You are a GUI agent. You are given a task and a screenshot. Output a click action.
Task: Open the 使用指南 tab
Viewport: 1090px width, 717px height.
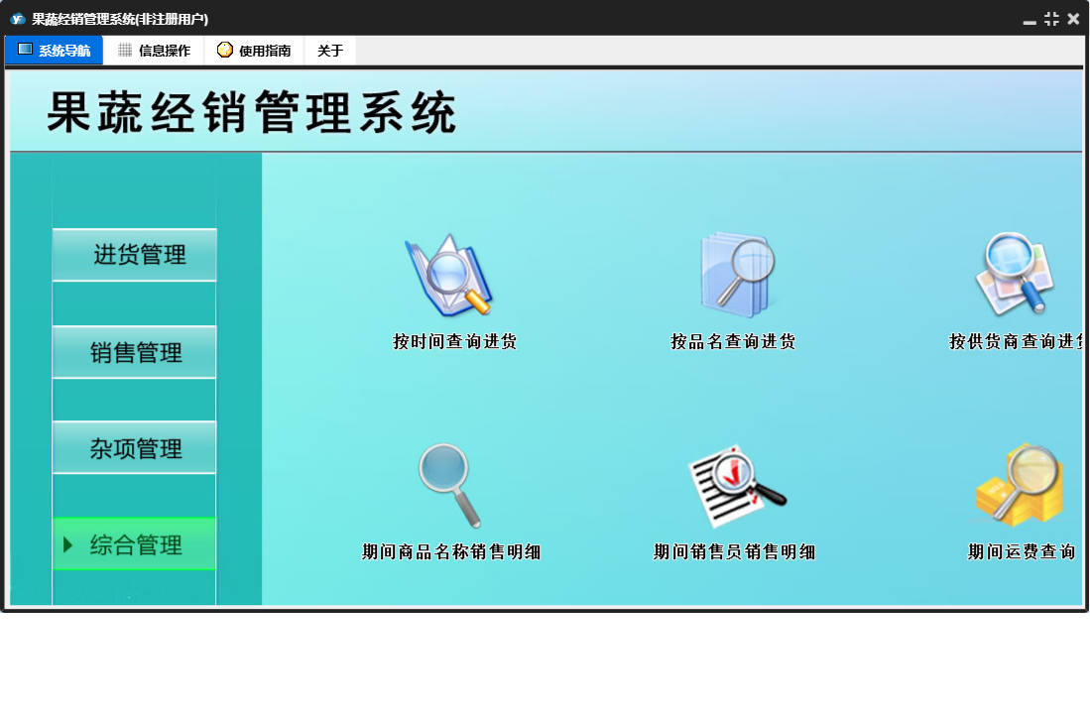(255, 50)
